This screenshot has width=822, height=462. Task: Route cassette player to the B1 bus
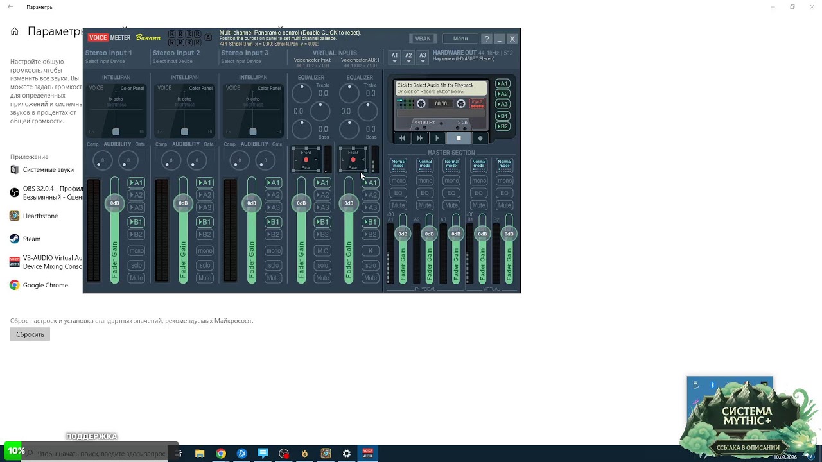(x=503, y=116)
